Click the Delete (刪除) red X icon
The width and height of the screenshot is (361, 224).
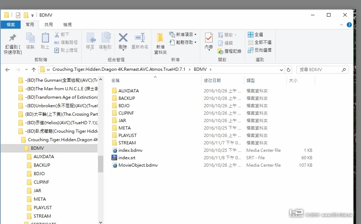[123, 38]
